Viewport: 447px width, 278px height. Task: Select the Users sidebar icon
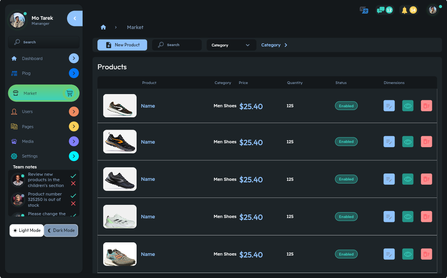point(14,112)
